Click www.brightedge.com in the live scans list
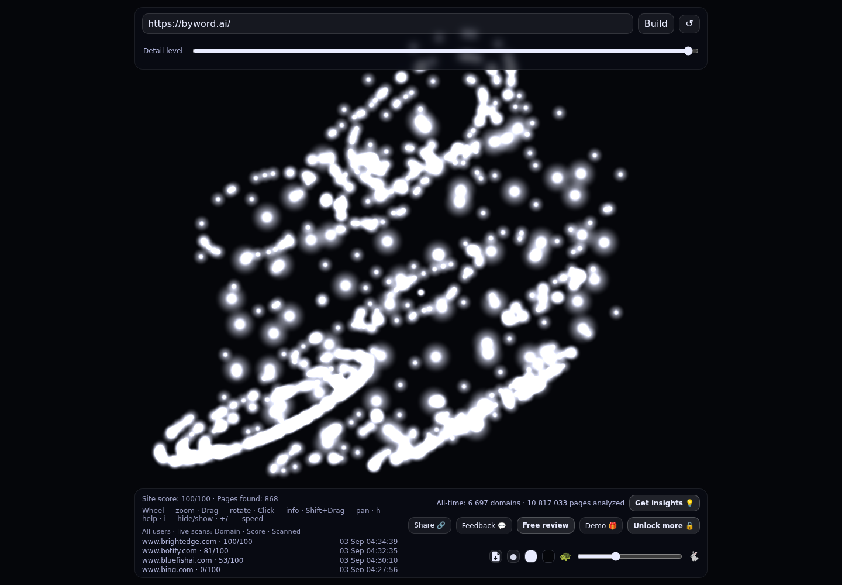The width and height of the screenshot is (842, 585). [x=180, y=542]
